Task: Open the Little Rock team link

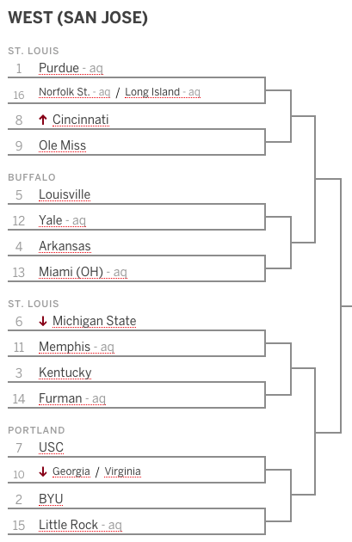Action: [69, 525]
